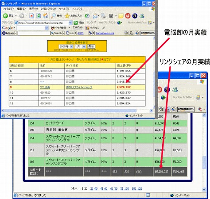Open the ツール menu
This screenshot has width=210, height=199.
pyautogui.click(x=64, y=9)
